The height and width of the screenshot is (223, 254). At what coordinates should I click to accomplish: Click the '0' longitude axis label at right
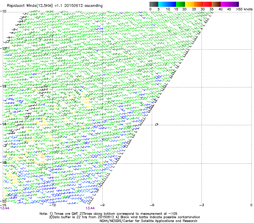click(x=251, y=205)
